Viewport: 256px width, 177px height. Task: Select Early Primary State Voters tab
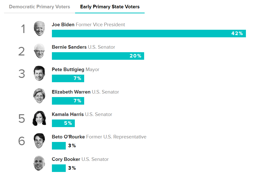click(x=110, y=7)
